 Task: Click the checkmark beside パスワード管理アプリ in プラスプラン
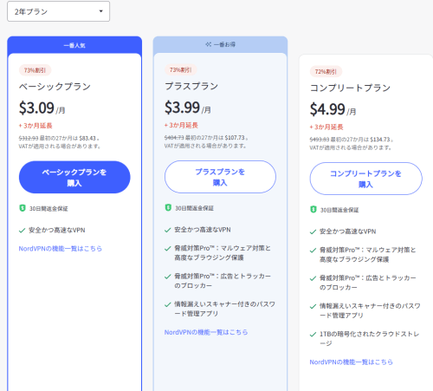(x=168, y=304)
